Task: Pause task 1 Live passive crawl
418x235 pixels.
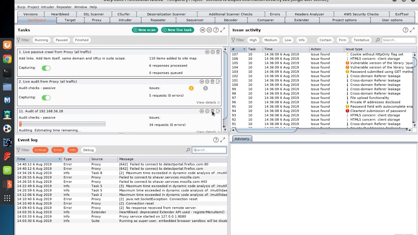Action: [x=207, y=52]
